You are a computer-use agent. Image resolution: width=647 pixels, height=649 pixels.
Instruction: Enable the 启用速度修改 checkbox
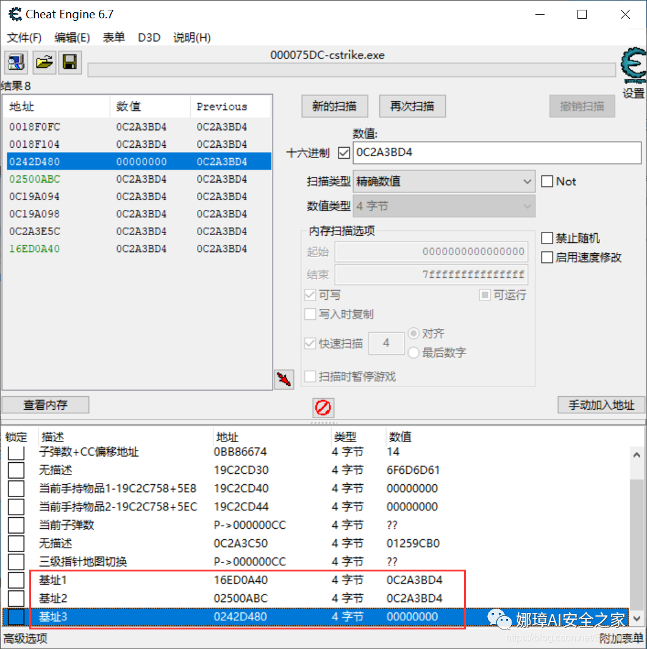(x=547, y=258)
